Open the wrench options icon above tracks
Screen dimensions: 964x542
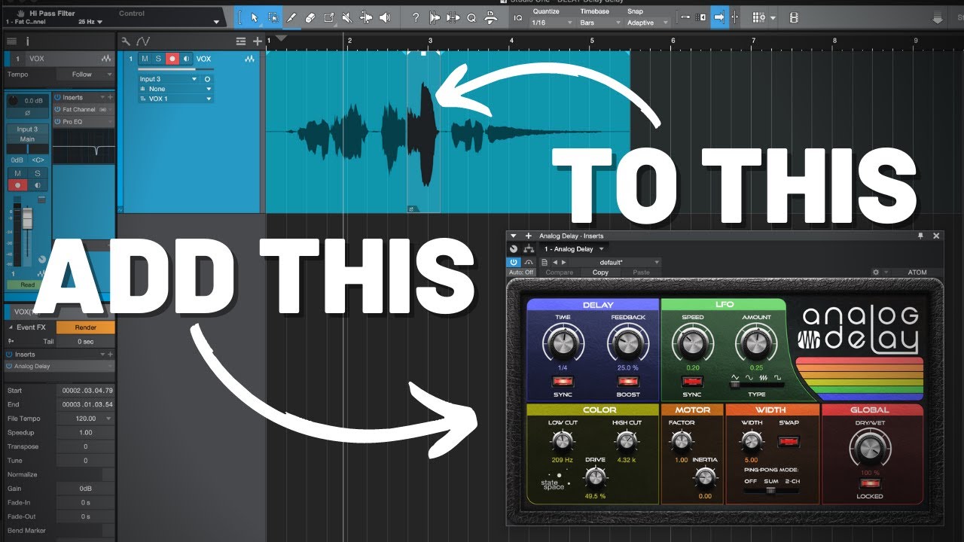(x=126, y=41)
